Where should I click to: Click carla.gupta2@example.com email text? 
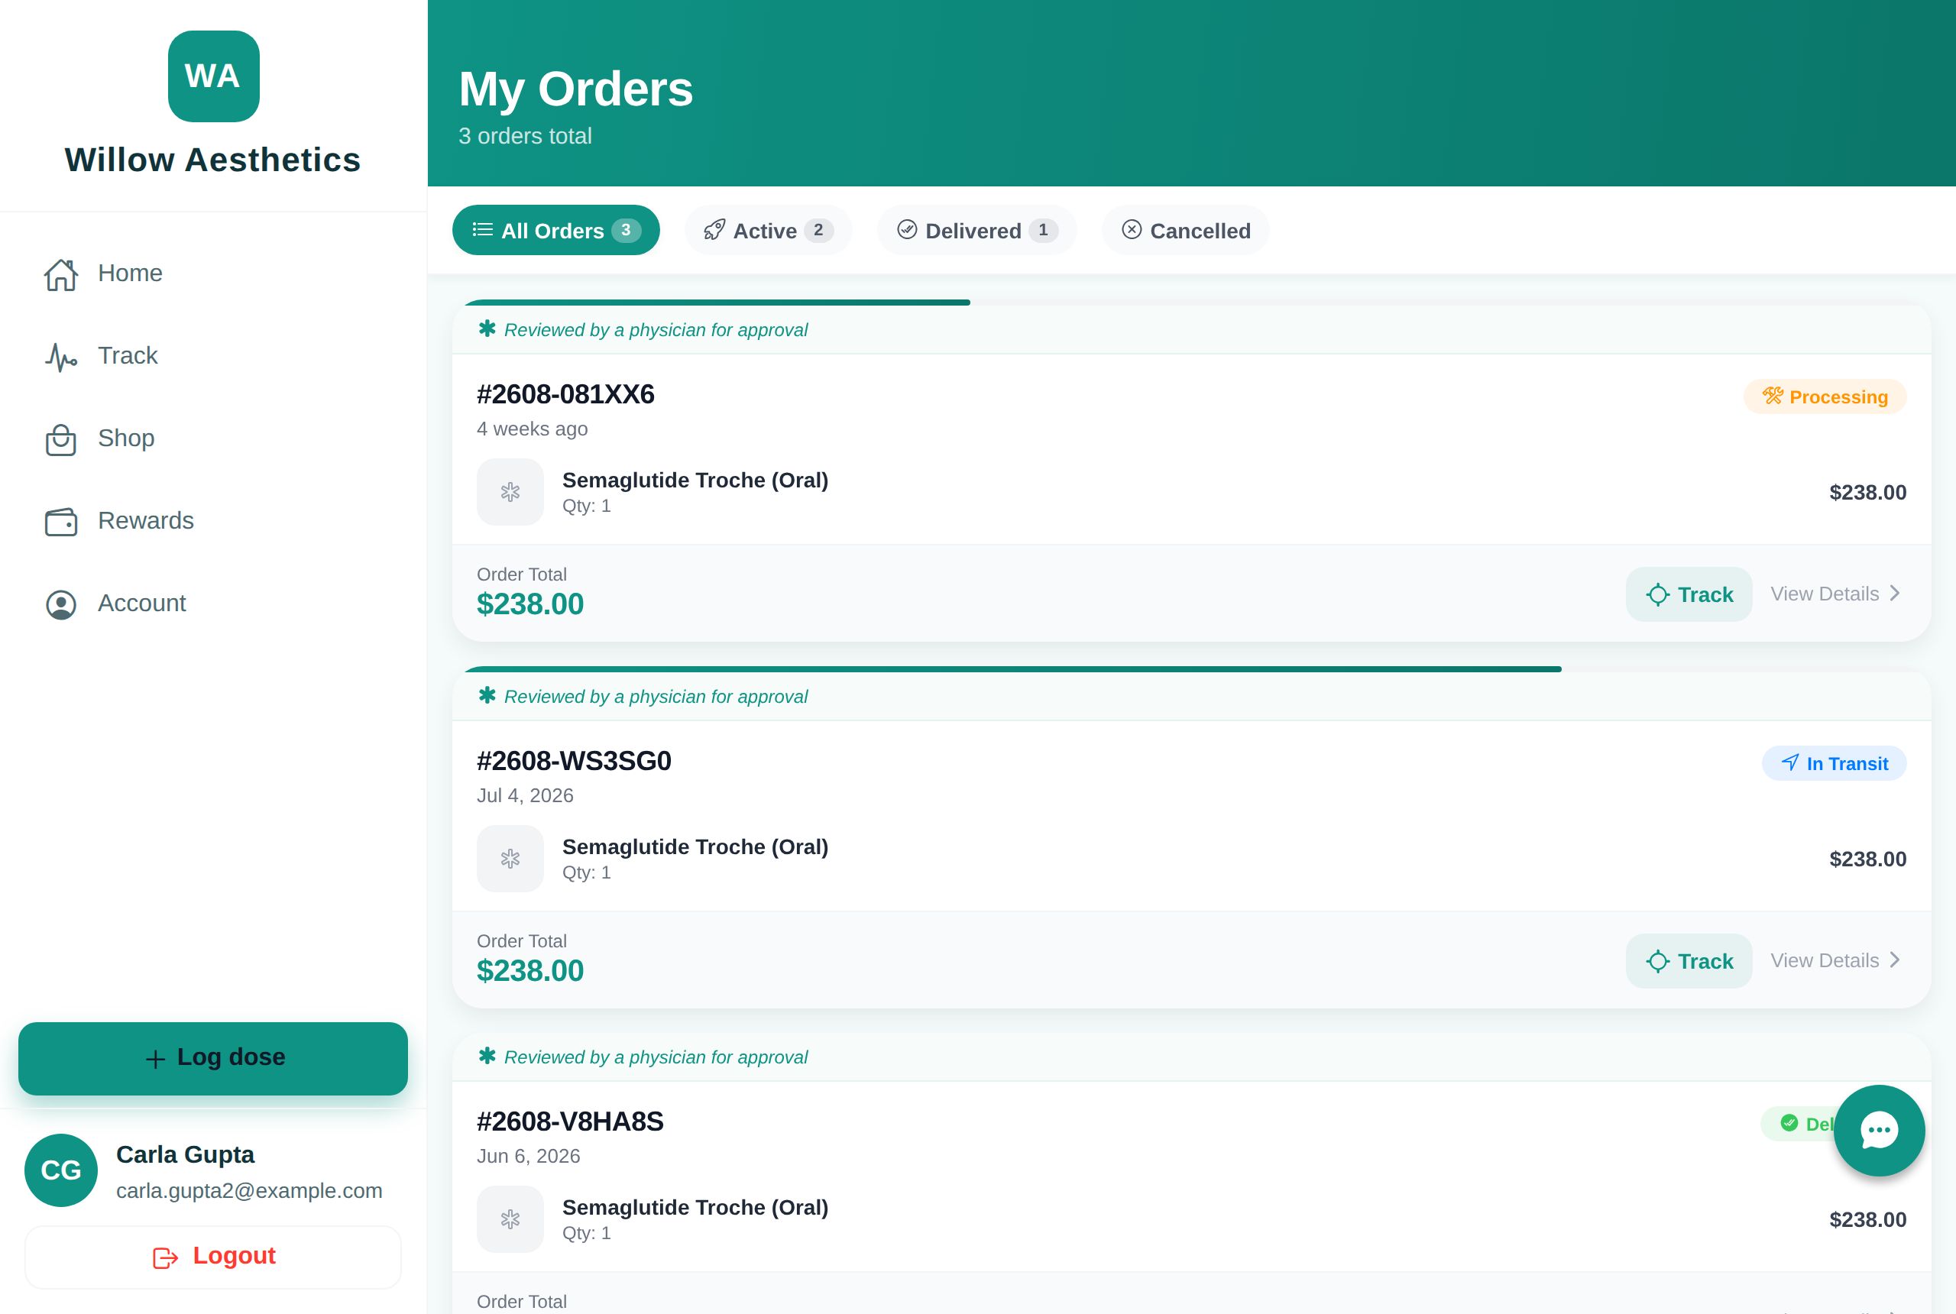250,1191
